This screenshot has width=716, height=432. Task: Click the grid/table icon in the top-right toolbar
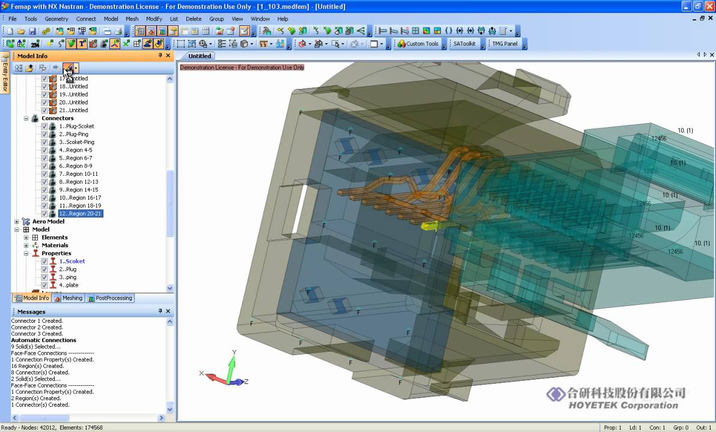[415, 31]
